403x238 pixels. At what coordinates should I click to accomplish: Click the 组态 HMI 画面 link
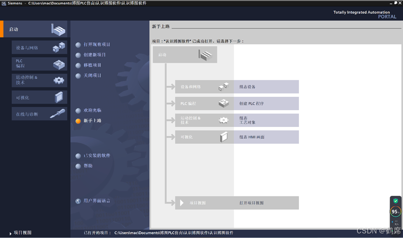252,137
